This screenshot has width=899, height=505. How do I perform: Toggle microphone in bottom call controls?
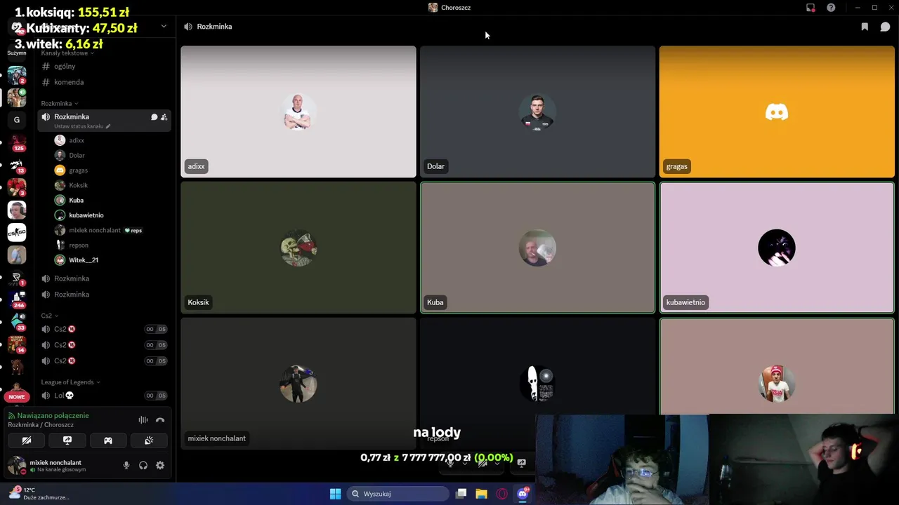click(x=450, y=462)
